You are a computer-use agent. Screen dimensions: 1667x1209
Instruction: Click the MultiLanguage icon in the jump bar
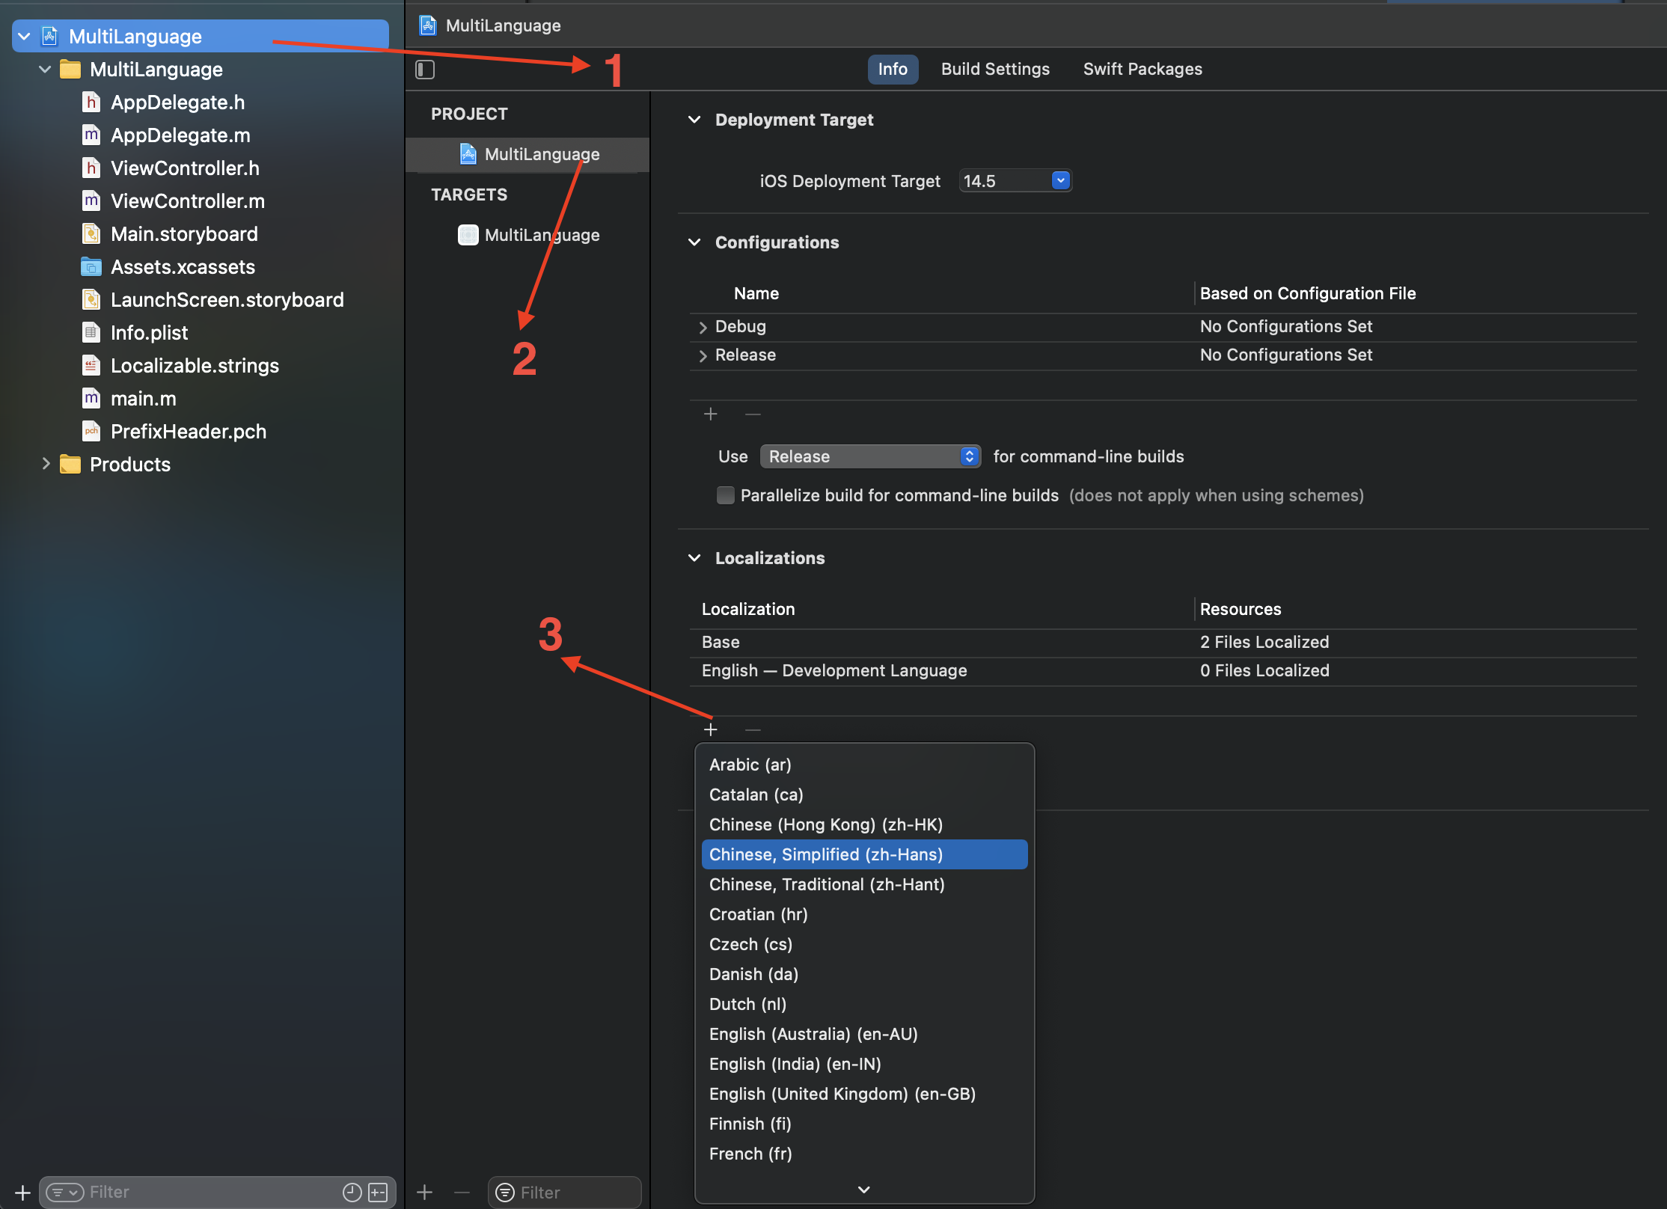[428, 25]
